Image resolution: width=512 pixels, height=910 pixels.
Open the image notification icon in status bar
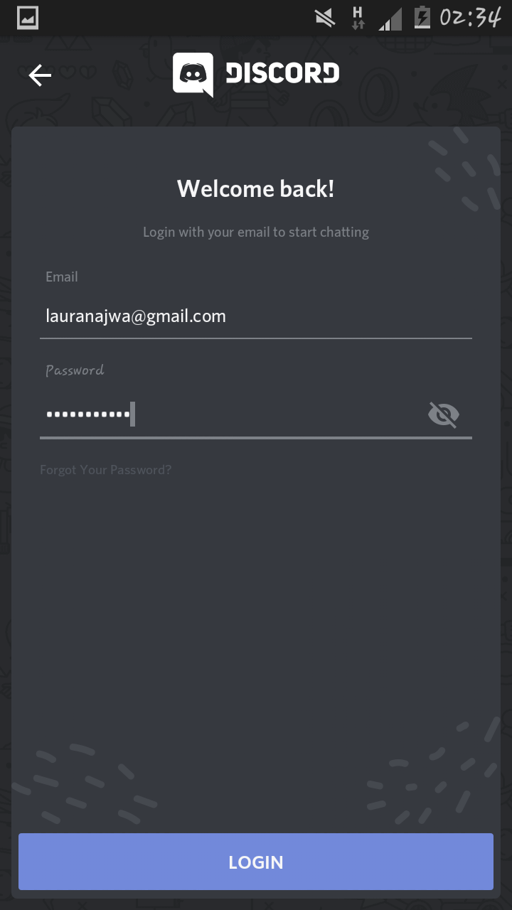click(27, 18)
